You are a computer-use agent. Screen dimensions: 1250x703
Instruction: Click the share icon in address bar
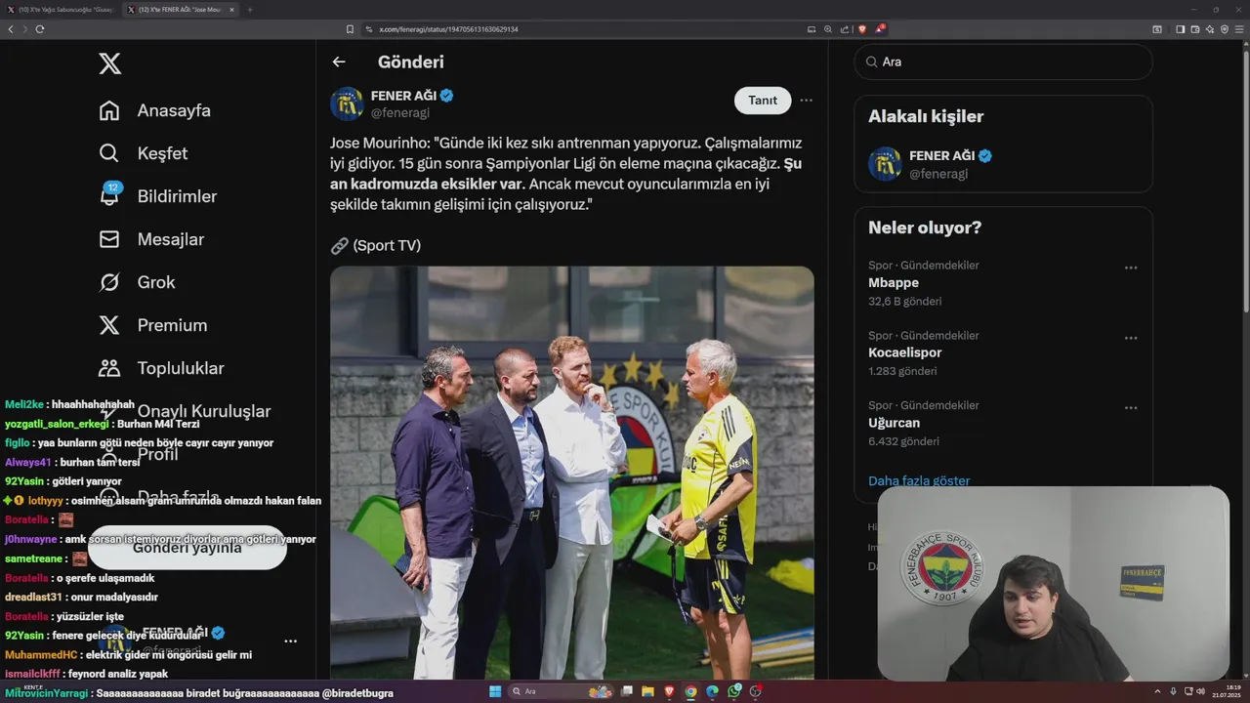tap(843, 29)
